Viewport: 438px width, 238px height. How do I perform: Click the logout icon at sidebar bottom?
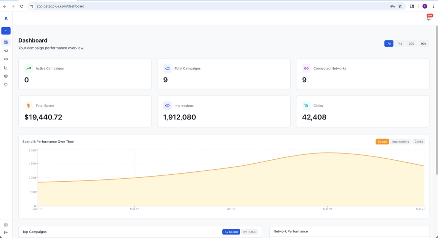coord(6,233)
